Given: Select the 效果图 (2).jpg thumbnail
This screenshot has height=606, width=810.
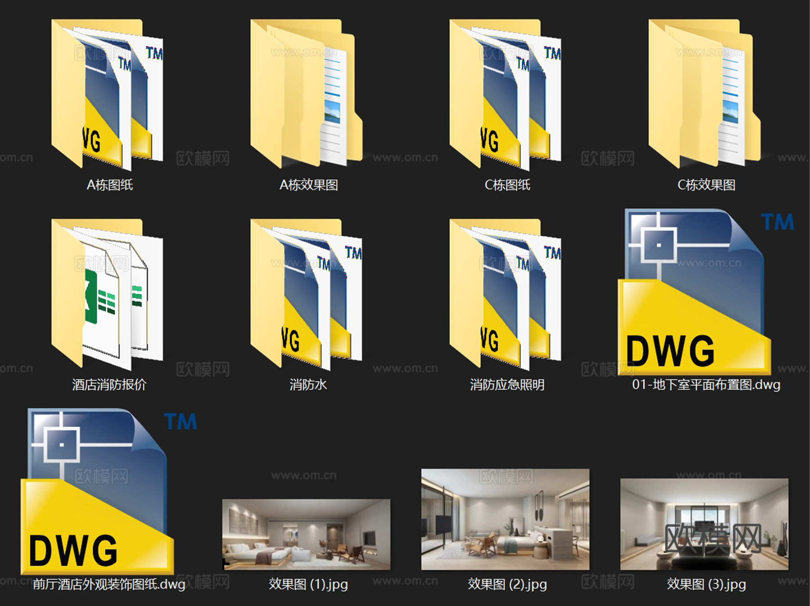Looking at the screenshot, I should click(505, 520).
